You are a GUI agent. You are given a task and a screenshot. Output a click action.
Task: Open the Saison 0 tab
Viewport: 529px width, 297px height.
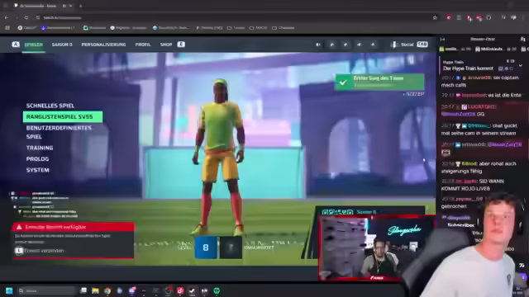[x=62, y=45]
